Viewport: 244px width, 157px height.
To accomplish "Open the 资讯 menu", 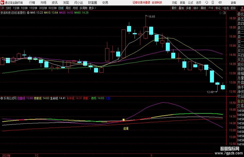I will [55, 3].
